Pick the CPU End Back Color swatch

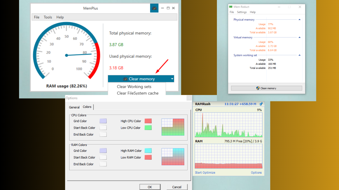[x=103, y=134]
